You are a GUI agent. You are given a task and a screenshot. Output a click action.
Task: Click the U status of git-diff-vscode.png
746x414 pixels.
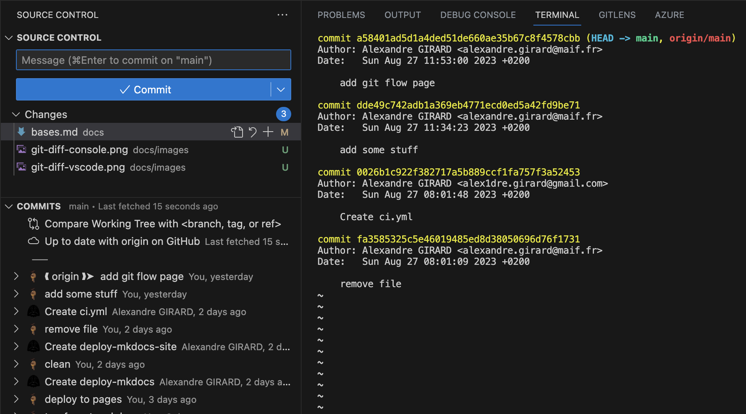pyautogui.click(x=285, y=168)
